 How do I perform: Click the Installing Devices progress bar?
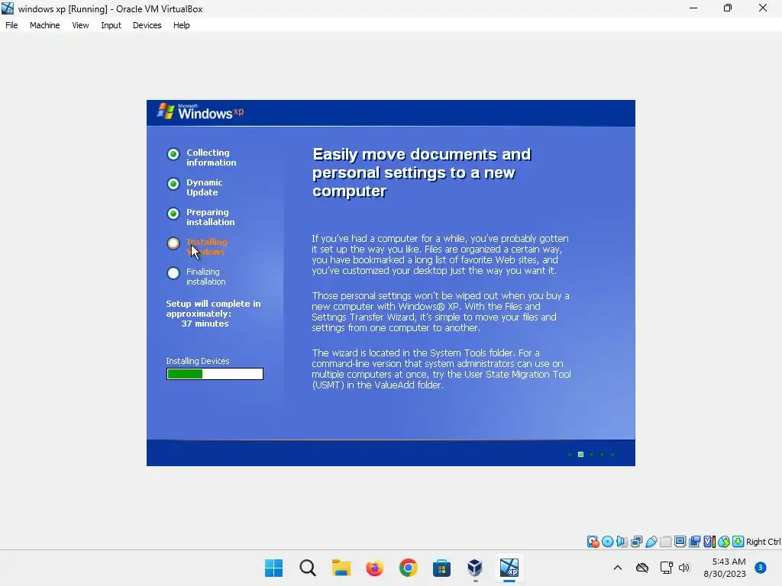215,374
